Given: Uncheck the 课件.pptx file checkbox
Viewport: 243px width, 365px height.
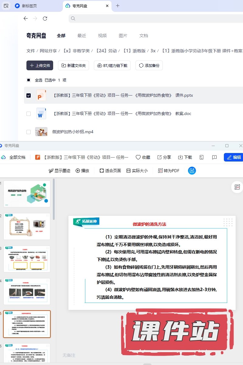Looking at the screenshot, I should point(29,95).
